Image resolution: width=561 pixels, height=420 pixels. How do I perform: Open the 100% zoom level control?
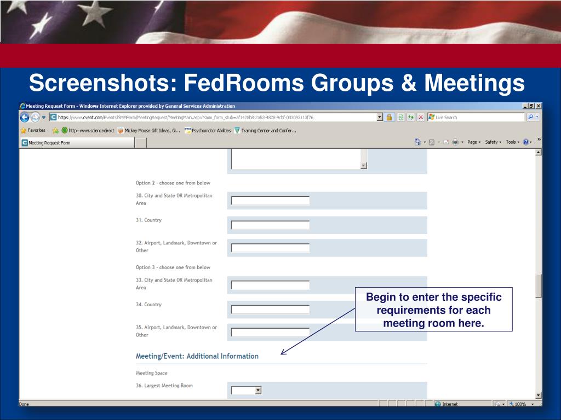[522, 404]
